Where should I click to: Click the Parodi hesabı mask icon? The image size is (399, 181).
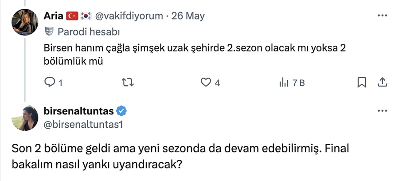(49, 32)
